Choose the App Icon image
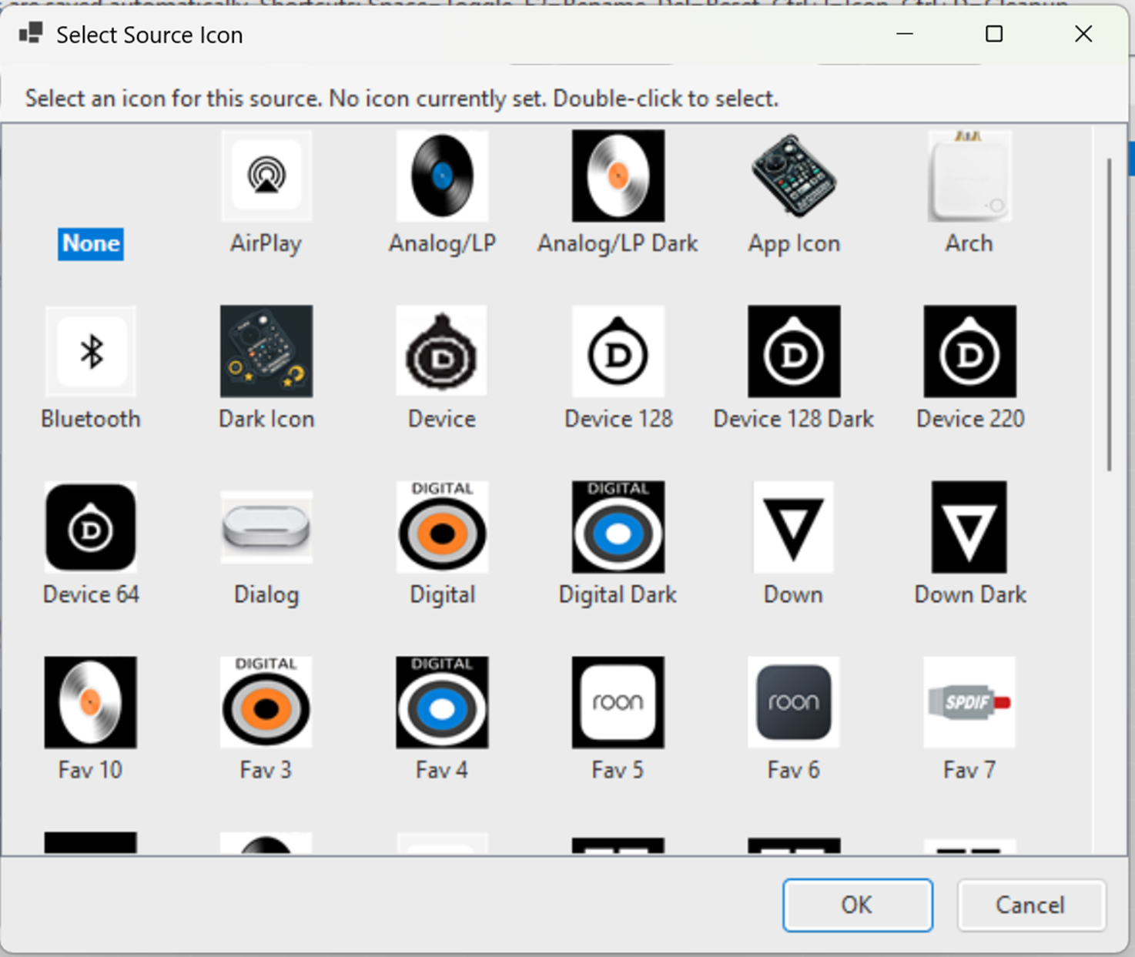This screenshot has height=957, width=1135. (794, 176)
